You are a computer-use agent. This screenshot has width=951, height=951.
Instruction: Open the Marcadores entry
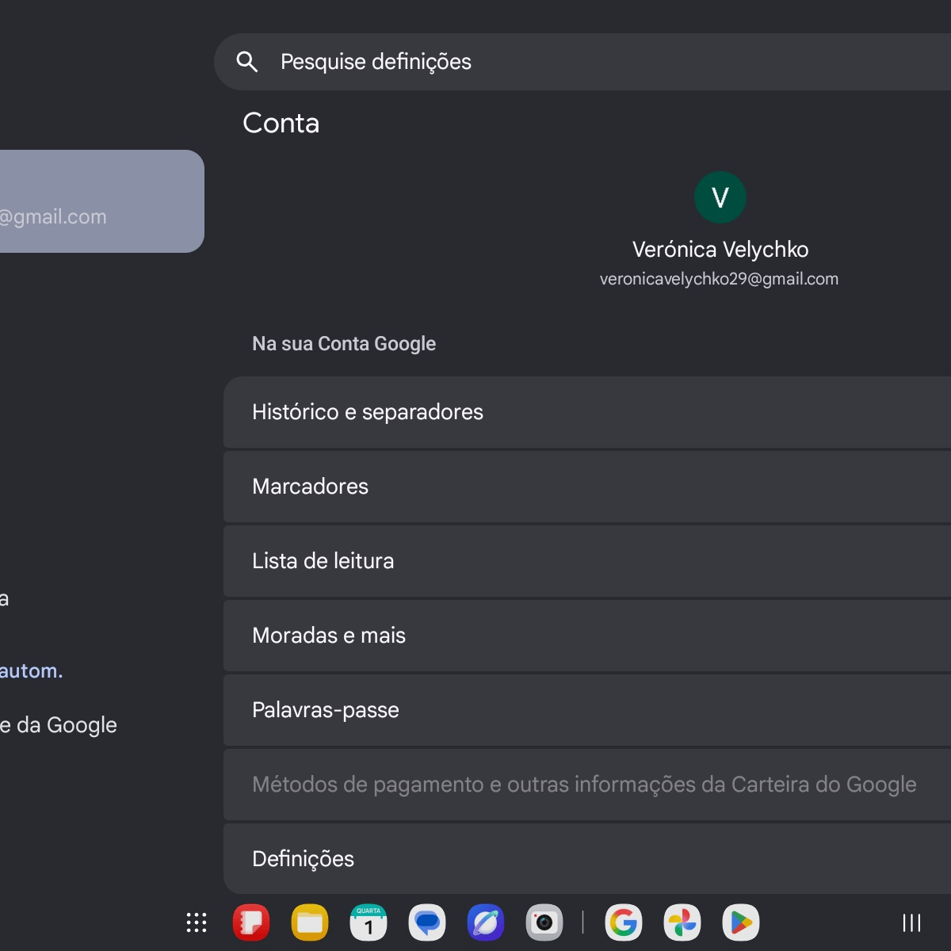click(587, 487)
